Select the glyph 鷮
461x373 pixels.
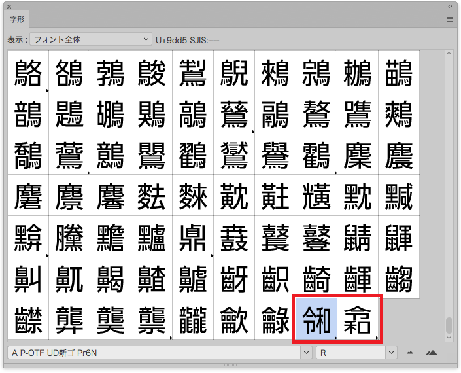[28, 154]
